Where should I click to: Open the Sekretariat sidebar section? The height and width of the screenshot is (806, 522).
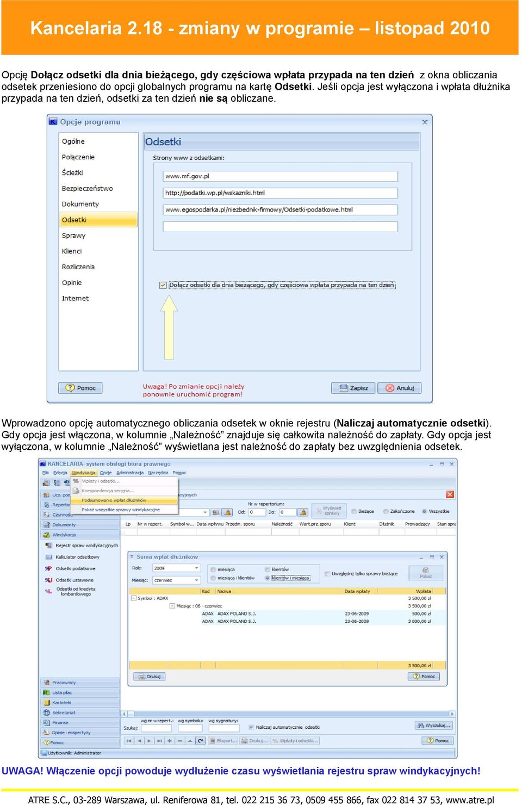(x=80, y=712)
